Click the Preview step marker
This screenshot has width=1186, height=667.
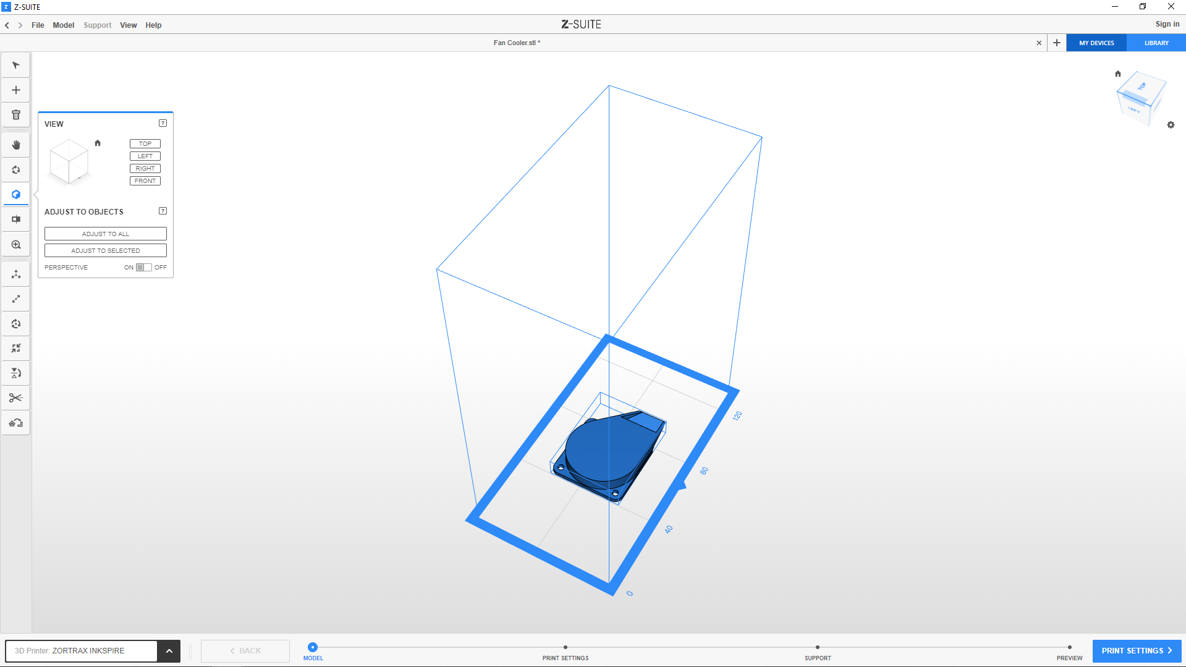pyautogui.click(x=1069, y=648)
